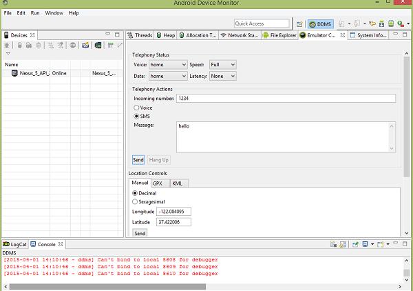Switch to the File Explorer tab

[x=279, y=35]
